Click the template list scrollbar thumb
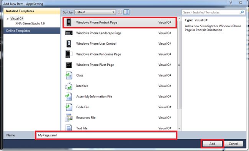Viewport: 249px width, 151px height. [x=179, y=65]
